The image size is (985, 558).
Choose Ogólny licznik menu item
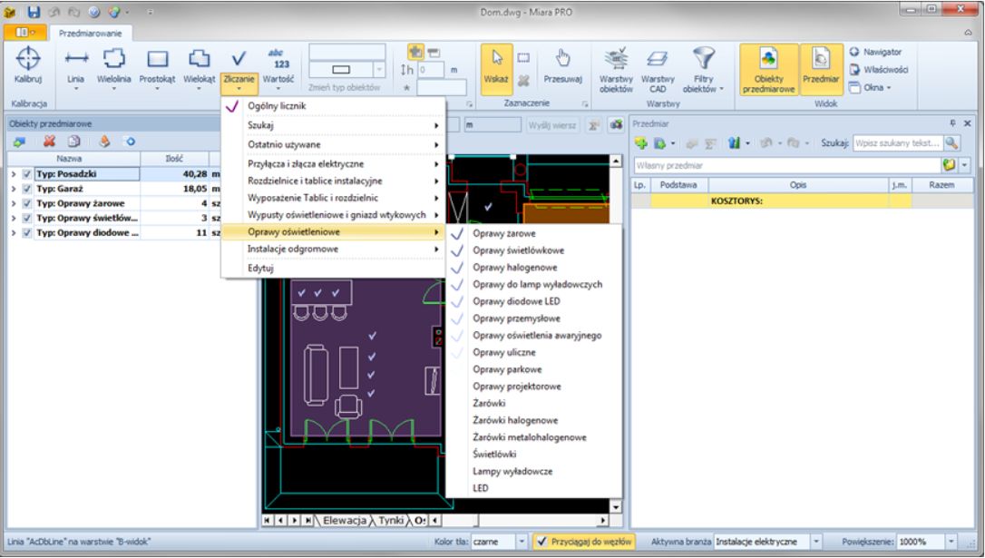334,106
